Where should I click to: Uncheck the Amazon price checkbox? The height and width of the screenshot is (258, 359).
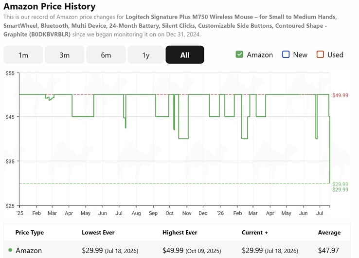coord(239,55)
